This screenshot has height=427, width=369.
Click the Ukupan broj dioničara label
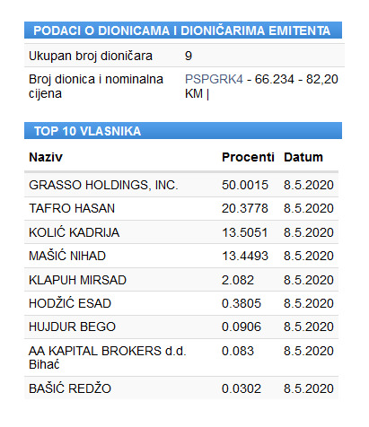pos(91,56)
